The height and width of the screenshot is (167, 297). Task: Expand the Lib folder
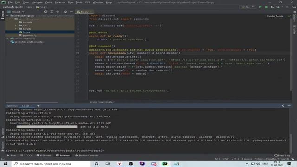tap(16, 26)
